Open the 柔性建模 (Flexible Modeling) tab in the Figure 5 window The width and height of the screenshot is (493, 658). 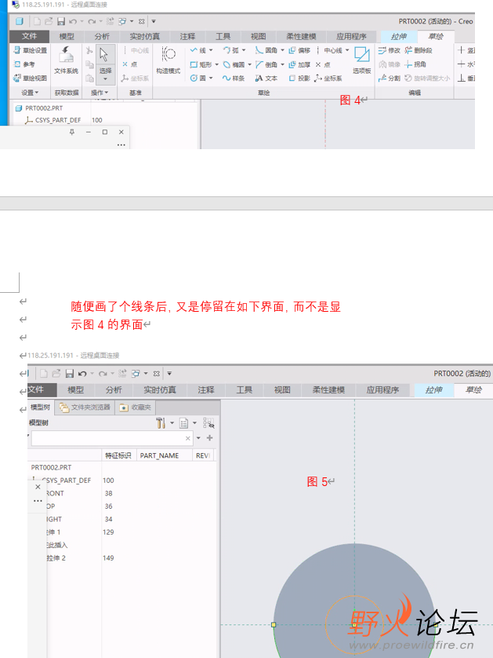(328, 389)
